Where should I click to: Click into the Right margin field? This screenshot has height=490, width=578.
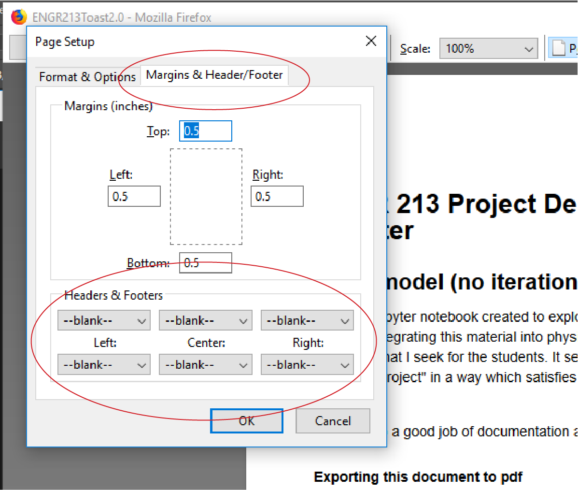point(277,196)
